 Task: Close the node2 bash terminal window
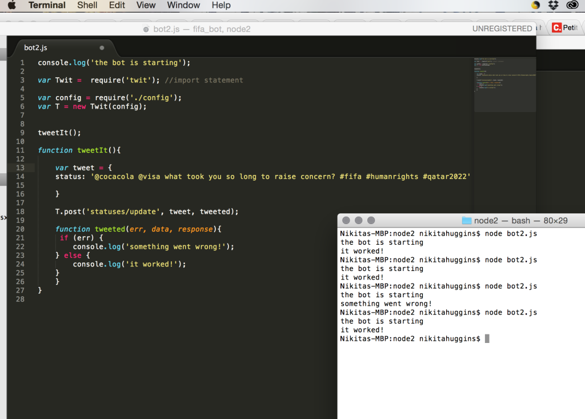coord(346,220)
